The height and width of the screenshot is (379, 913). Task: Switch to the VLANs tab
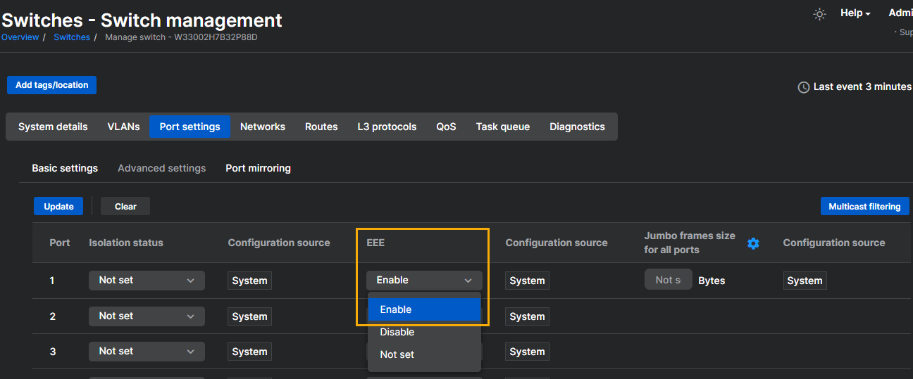point(123,127)
